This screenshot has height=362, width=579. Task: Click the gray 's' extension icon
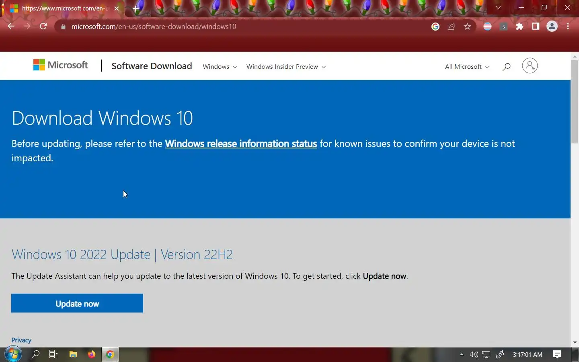(x=503, y=27)
